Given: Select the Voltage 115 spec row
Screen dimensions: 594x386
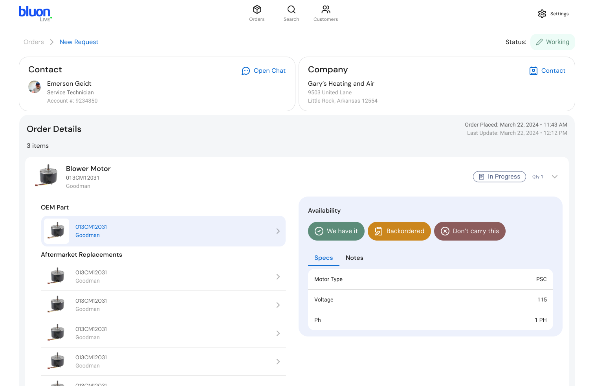Looking at the screenshot, I should (431, 300).
